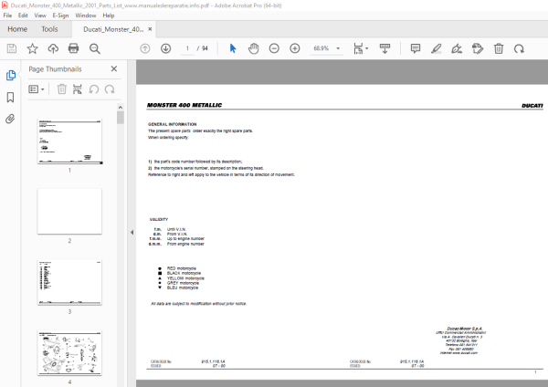Open the Window menu
Viewport: 548px width, 387px height.
click(86, 16)
